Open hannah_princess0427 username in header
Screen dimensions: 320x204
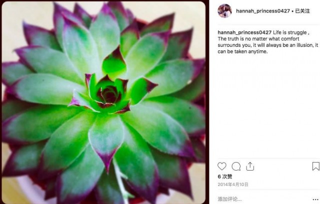(263, 11)
